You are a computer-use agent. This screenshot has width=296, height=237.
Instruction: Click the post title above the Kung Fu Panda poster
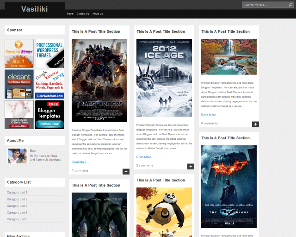pyautogui.click(x=160, y=180)
